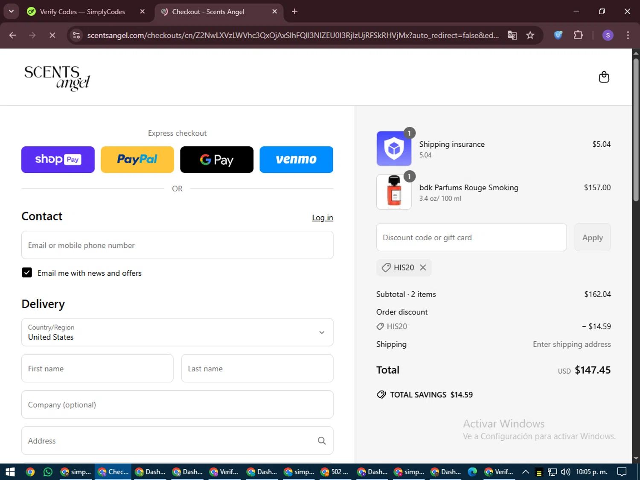Open the notifications action center
This screenshot has height=480, width=640.
coord(622,471)
